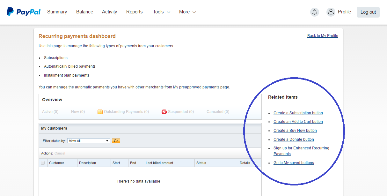Click Create a Subscription button link
Image resolution: width=387 pixels, height=196 pixels.
click(x=298, y=113)
